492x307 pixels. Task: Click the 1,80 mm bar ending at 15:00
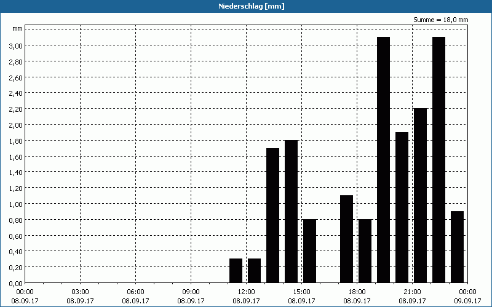tap(291, 211)
